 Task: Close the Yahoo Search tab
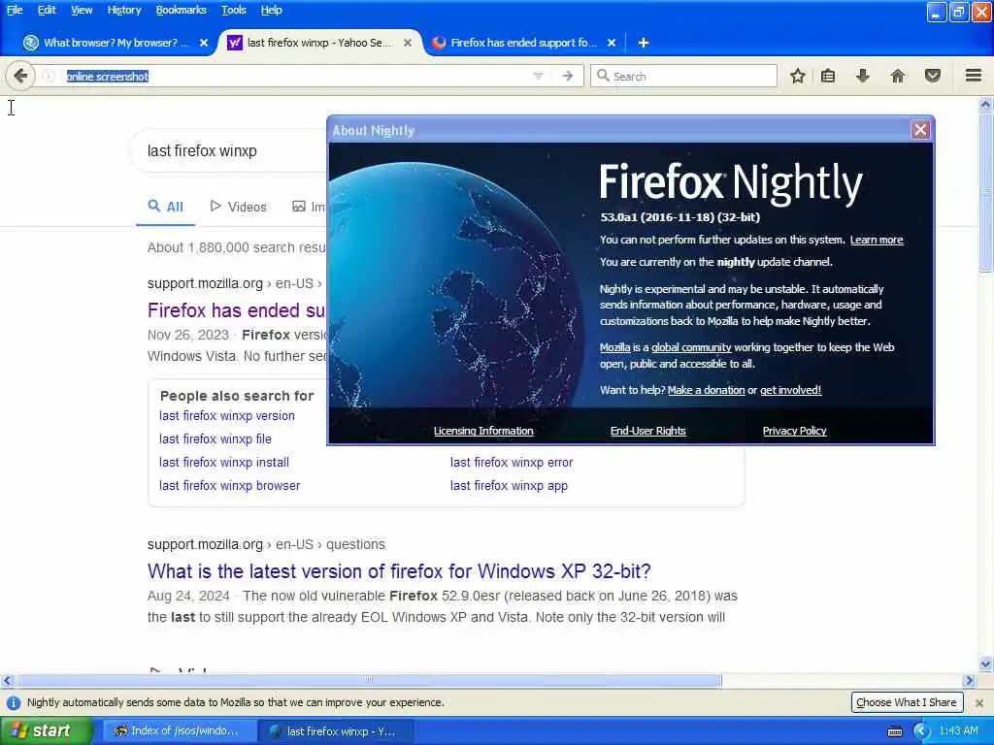click(408, 43)
